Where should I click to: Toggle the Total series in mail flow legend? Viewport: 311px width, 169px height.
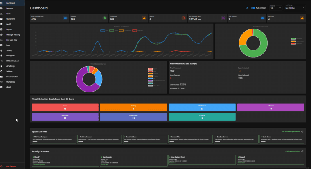(104, 31)
